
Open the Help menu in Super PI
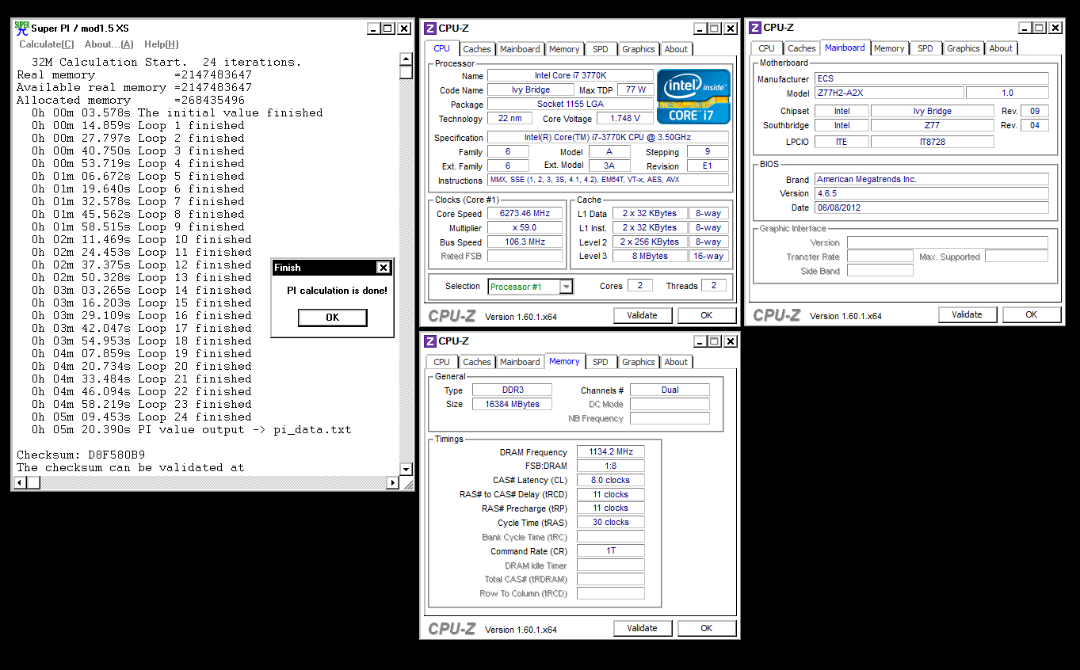161,44
